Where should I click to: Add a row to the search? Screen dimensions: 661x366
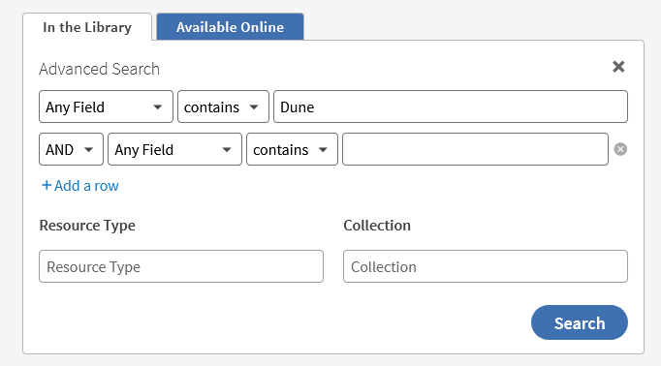click(x=80, y=186)
